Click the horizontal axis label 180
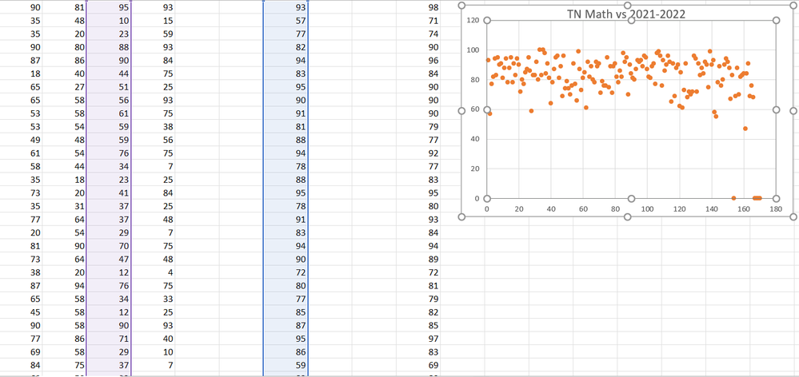This screenshot has height=377, width=799. tap(776, 209)
